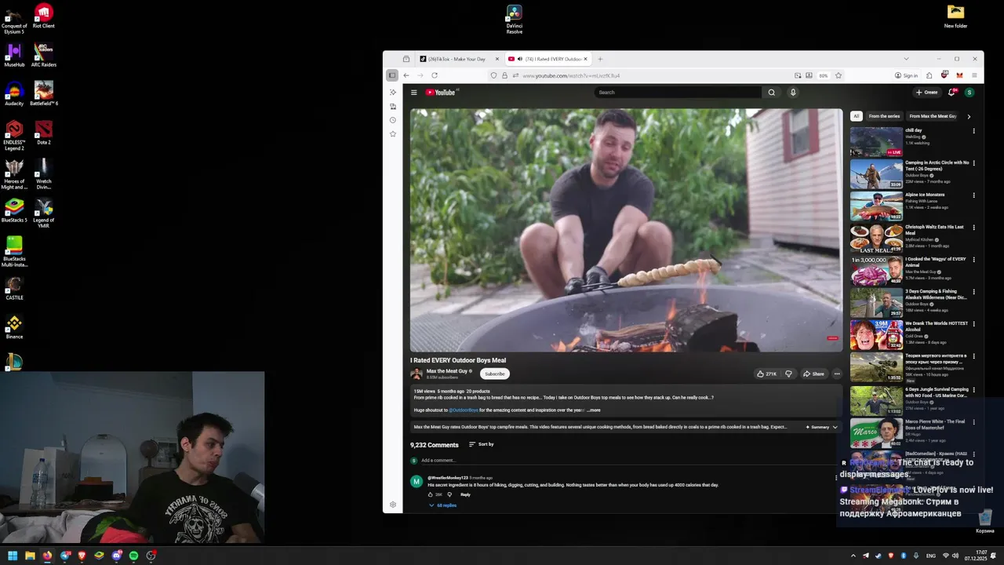The image size is (1004, 565).
Task: Show hidden system tray icons
Action: pyautogui.click(x=853, y=556)
